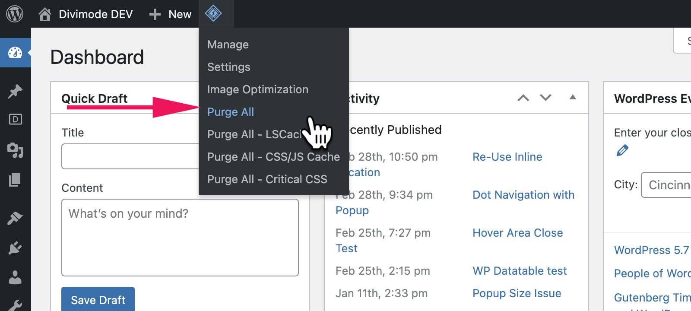Screen dimensions: 691x311
Task: Open Plugins sidebar icon
Action: (15, 248)
